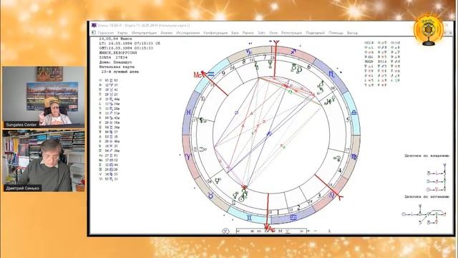Open the Конфигурация menu
The width and height of the screenshot is (458, 258).
click(215, 33)
